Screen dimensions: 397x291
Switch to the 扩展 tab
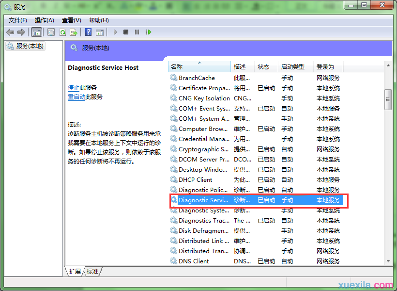point(75,271)
